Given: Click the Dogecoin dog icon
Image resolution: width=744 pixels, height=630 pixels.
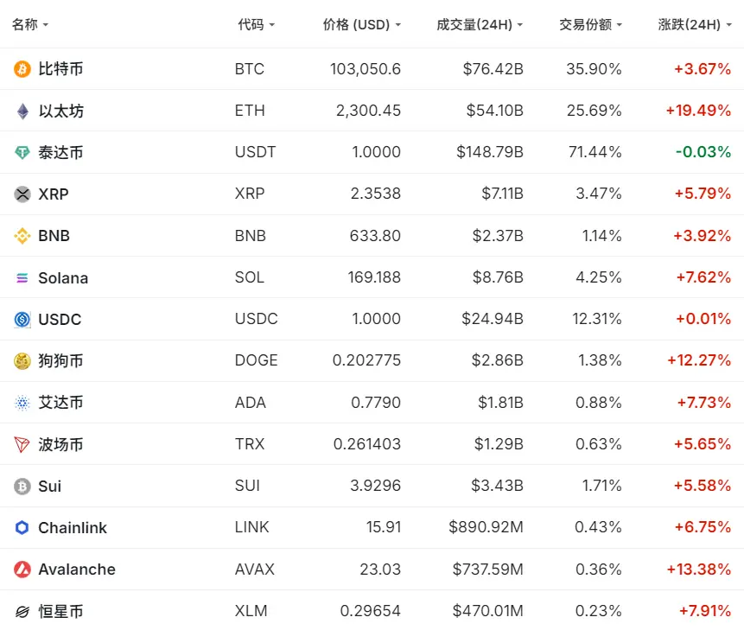Looking at the screenshot, I should tap(22, 361).
